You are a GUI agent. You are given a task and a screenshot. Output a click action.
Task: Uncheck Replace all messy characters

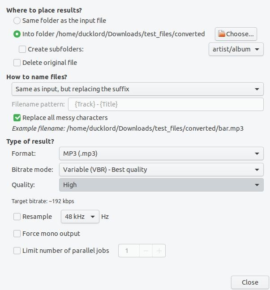(x=17, y=118)
